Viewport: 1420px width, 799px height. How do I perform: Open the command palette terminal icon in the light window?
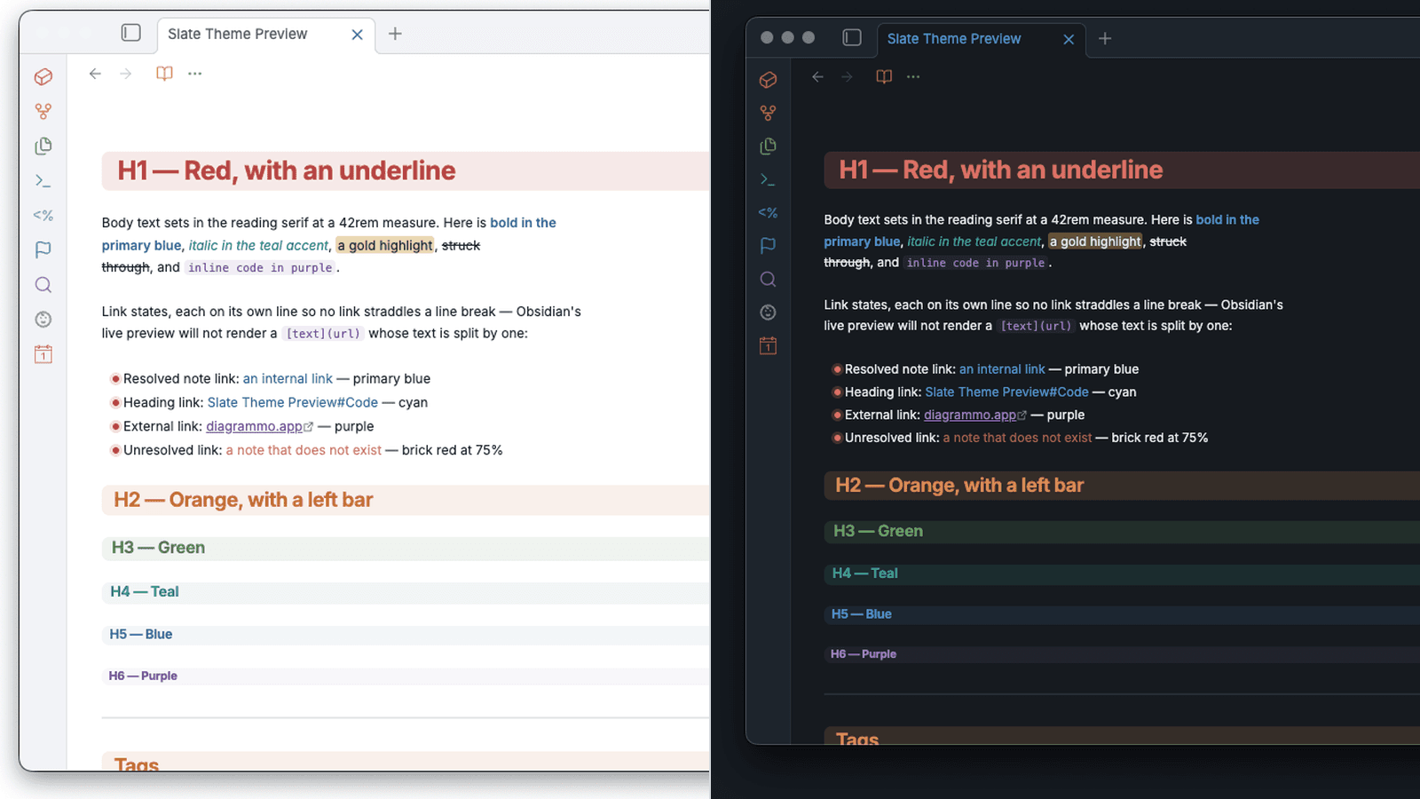(x=43, y=181)
